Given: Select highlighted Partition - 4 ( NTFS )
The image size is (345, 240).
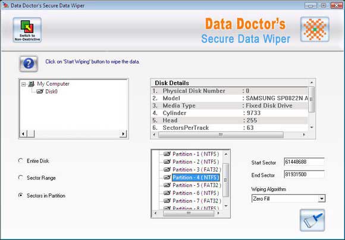Looking at the screenshot, I should tap(196, 177).
